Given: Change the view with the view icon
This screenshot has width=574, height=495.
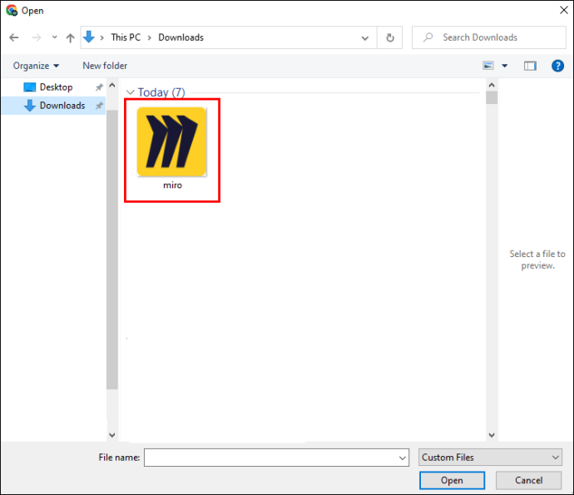Looking at the screenshot, I should (x=488, y=66).
